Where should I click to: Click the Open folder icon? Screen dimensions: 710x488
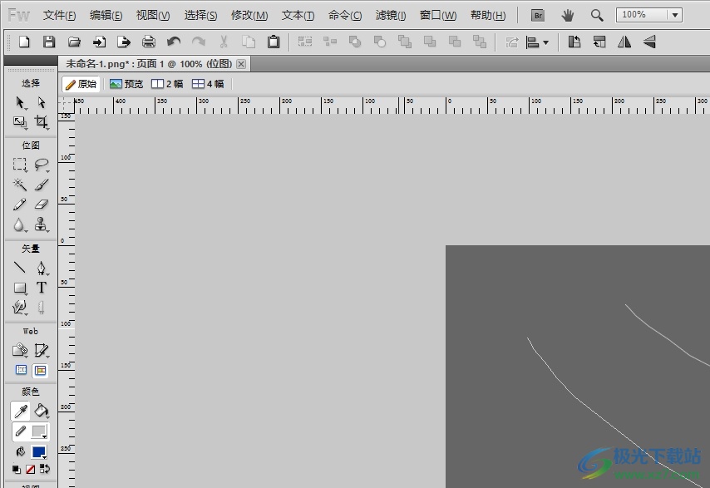[x=74, y=42]
